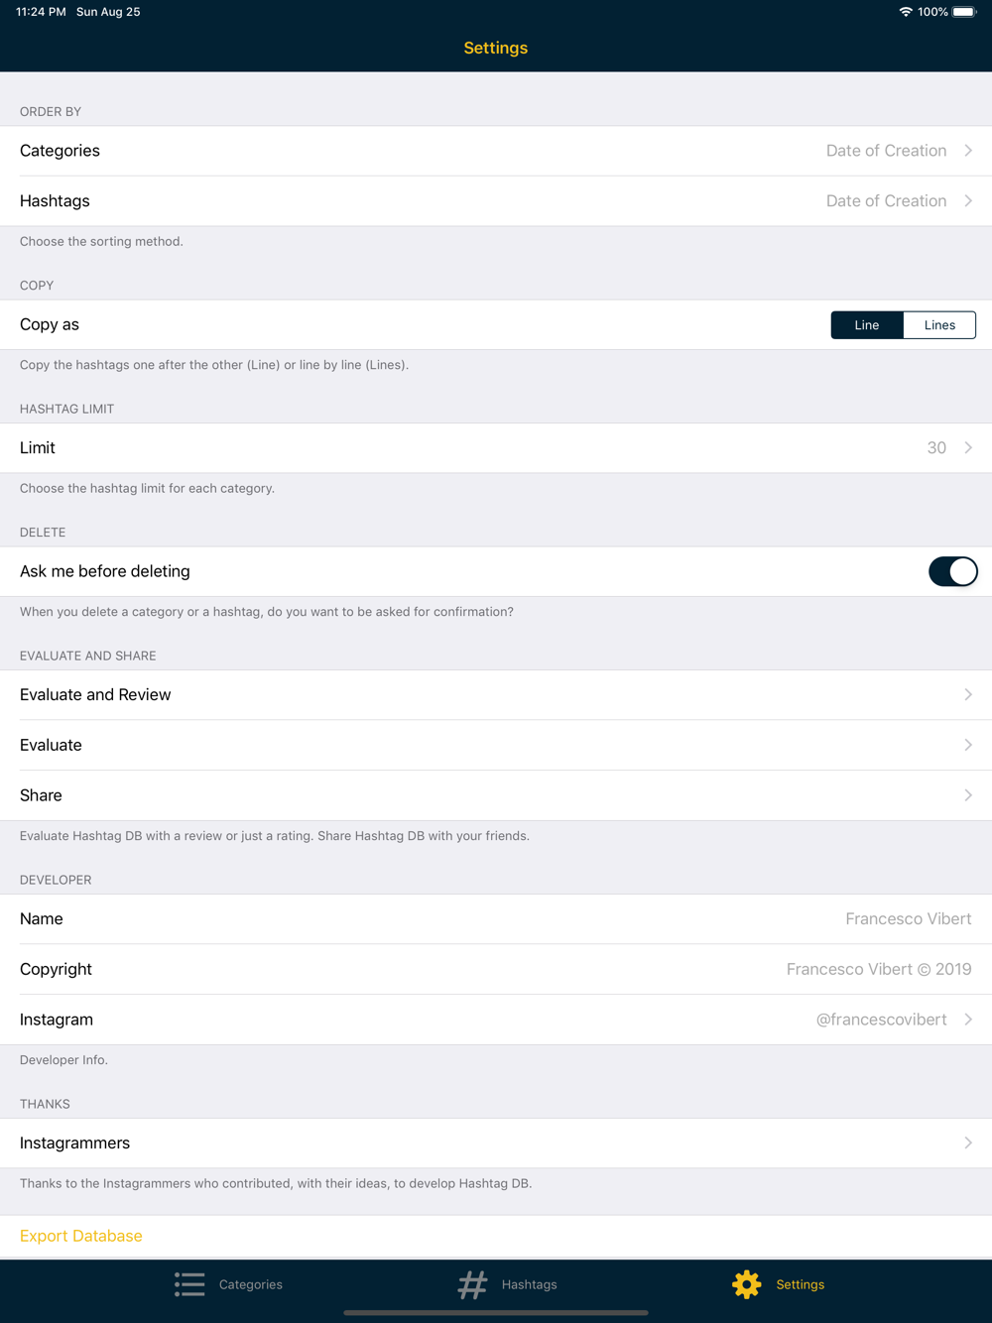Toggle Ask me before deleting switch

pyautogui.click(x=953, y=571)
